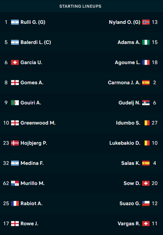Click Belgium flag beside Lukebakio D.
Viewport: 163px width, 235px height.
click(146, 143)
